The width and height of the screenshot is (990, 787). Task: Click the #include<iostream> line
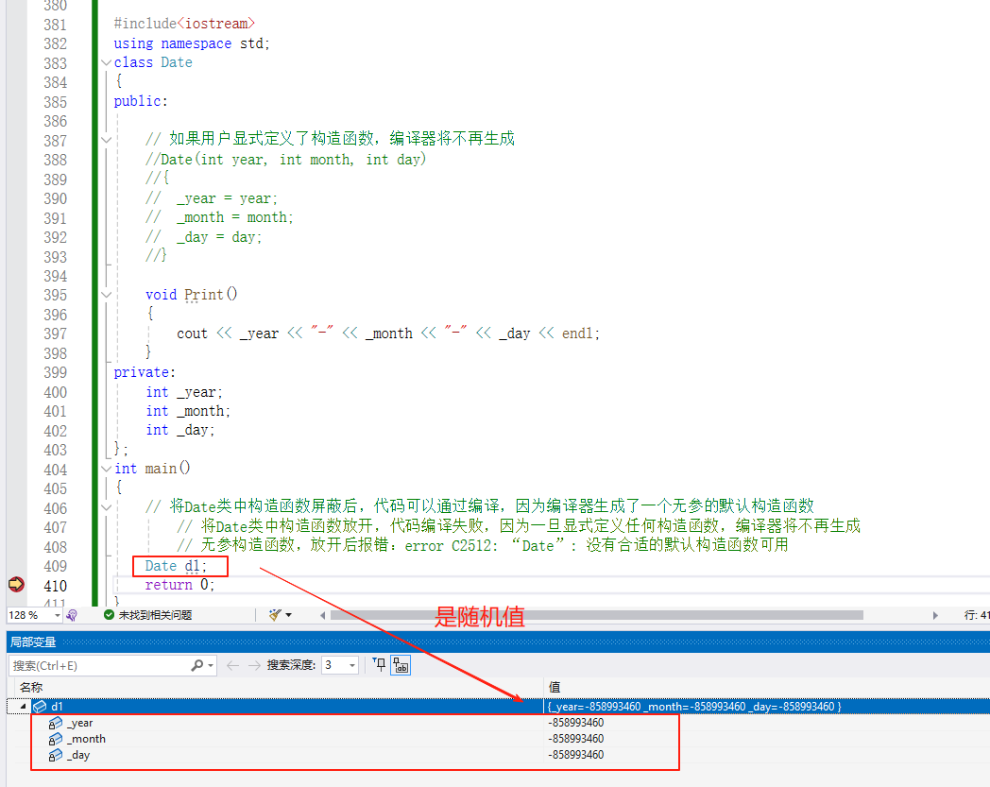pos(184,24)
